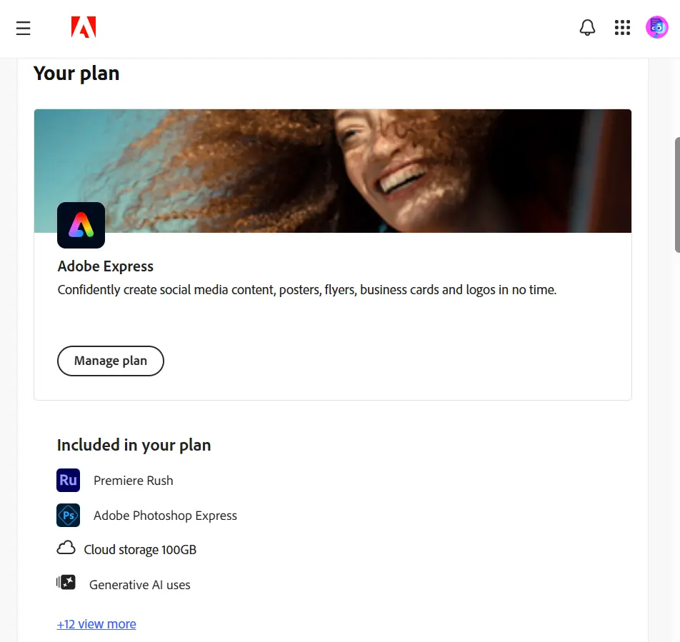The width and height of the screenshot is (680, 642).
Task: Open the notifications bell
Action: coord(587,28)
